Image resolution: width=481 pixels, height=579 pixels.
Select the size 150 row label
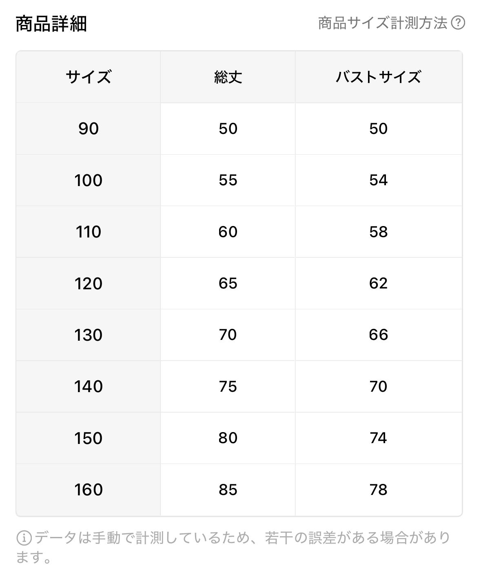point(88,438)
